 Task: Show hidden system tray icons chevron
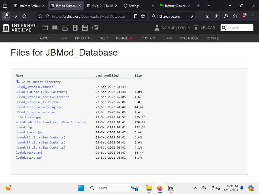tap(196, 188)
